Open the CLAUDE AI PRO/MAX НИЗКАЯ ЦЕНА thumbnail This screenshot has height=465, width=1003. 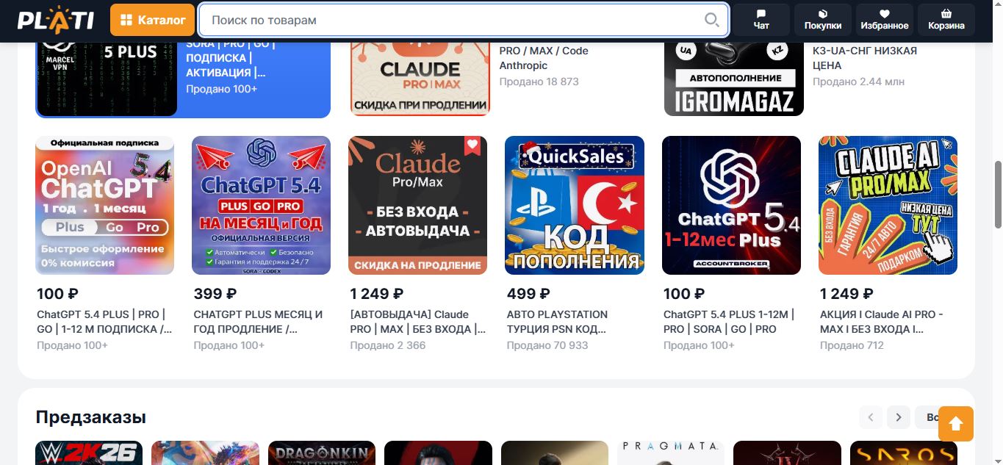(888, 205)
